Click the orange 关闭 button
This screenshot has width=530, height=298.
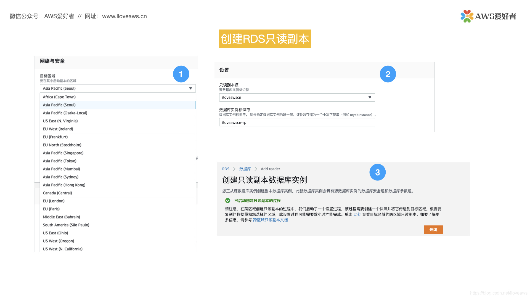433,230
